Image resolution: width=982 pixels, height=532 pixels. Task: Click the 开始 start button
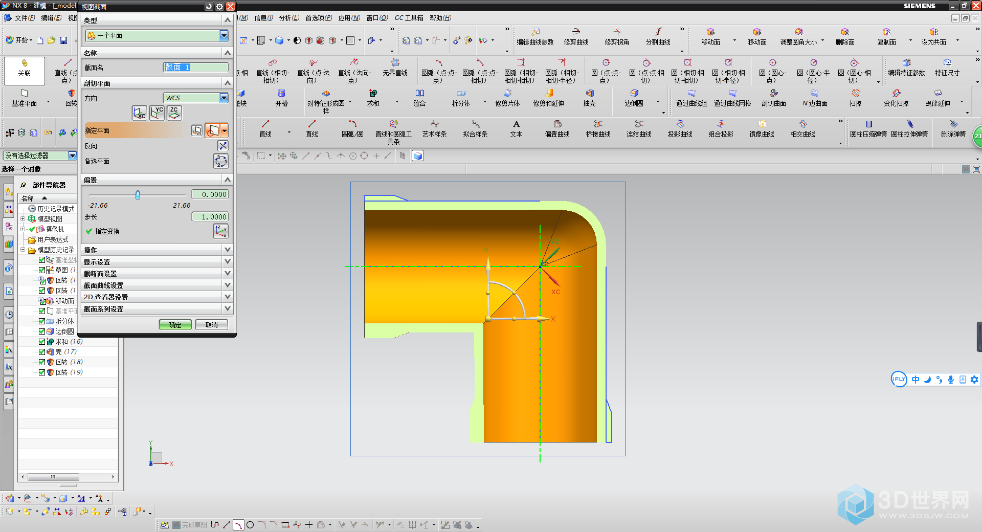[x=19, y=40]
